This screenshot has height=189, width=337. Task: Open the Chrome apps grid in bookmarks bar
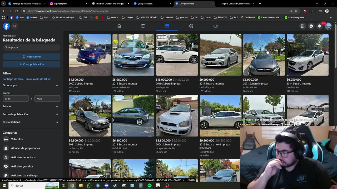(3, 18)
